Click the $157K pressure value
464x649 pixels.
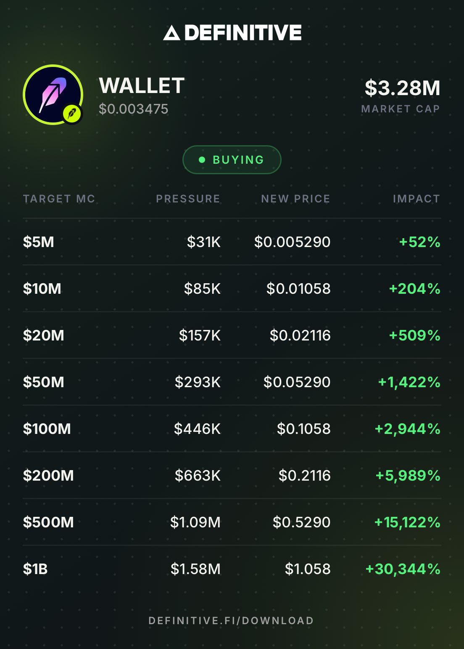(x=200, y=335)
